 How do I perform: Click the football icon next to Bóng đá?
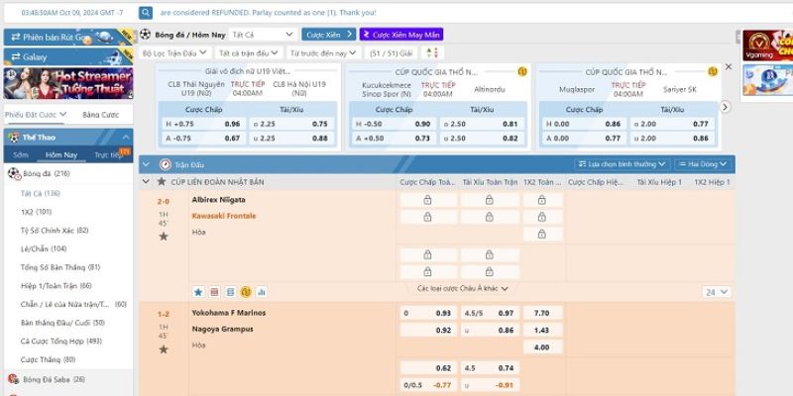pyautogui.click(x=14, y=173)
